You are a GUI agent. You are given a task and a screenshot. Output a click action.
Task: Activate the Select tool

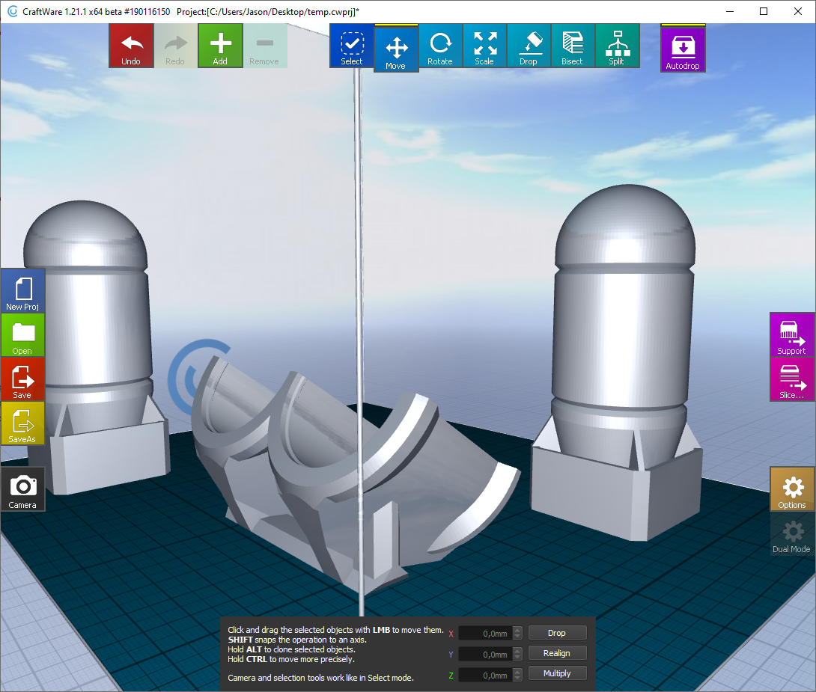tap(352, 46)
